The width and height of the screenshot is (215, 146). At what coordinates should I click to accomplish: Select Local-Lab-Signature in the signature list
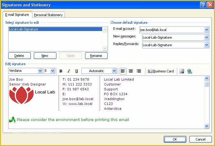pyautogui.click(x=56, y=29)
